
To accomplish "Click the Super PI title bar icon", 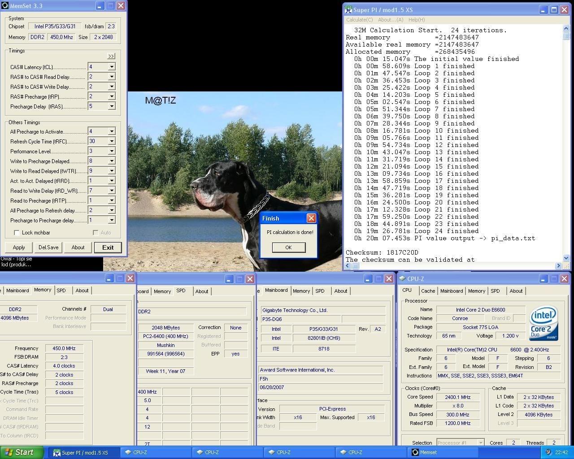I will click(348, 9).
